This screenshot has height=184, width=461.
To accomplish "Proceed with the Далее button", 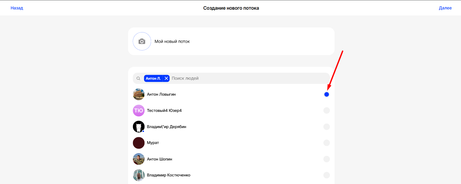I will point(445,8).
